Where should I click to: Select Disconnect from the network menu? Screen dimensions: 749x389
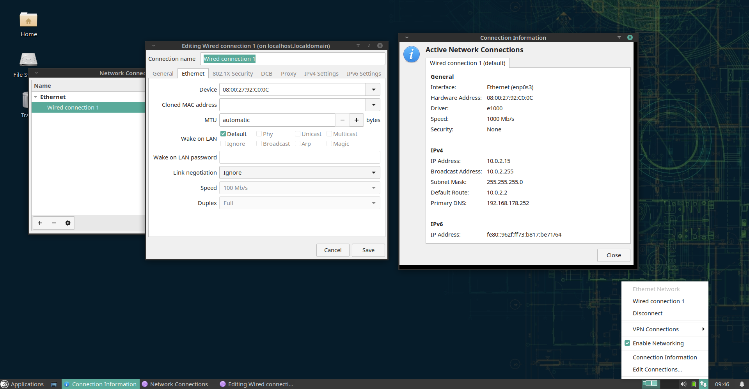click(647, 313)
